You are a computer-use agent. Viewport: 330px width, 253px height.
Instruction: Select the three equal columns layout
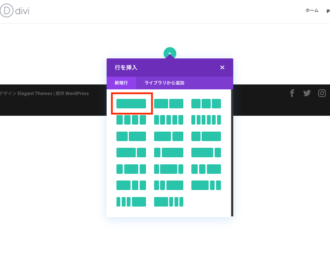pyautogui.click(x=206, y=103)
